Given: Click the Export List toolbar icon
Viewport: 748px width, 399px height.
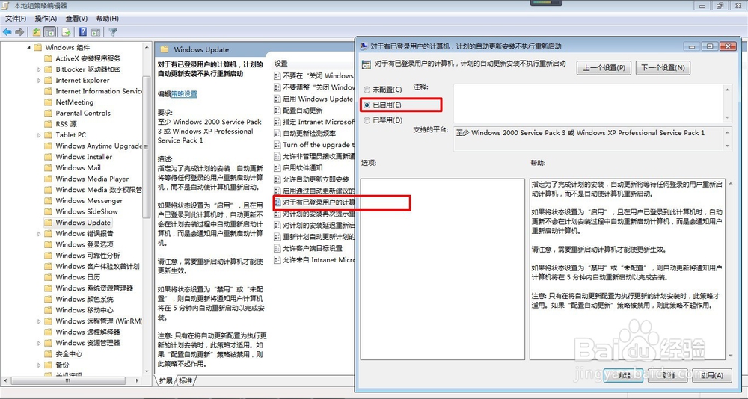Looking at the screenshot, I should pyautogui.click(x=67, y=32).
